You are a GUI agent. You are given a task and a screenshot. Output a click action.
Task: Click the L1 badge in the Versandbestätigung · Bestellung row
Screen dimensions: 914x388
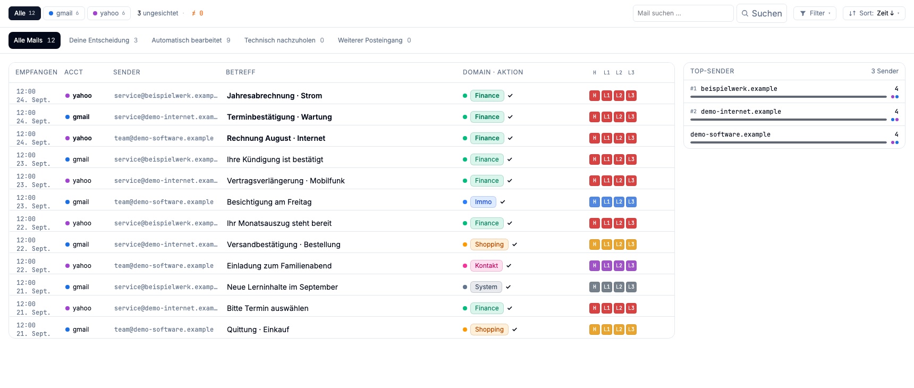pyautogui.click(x=607, y=244)
